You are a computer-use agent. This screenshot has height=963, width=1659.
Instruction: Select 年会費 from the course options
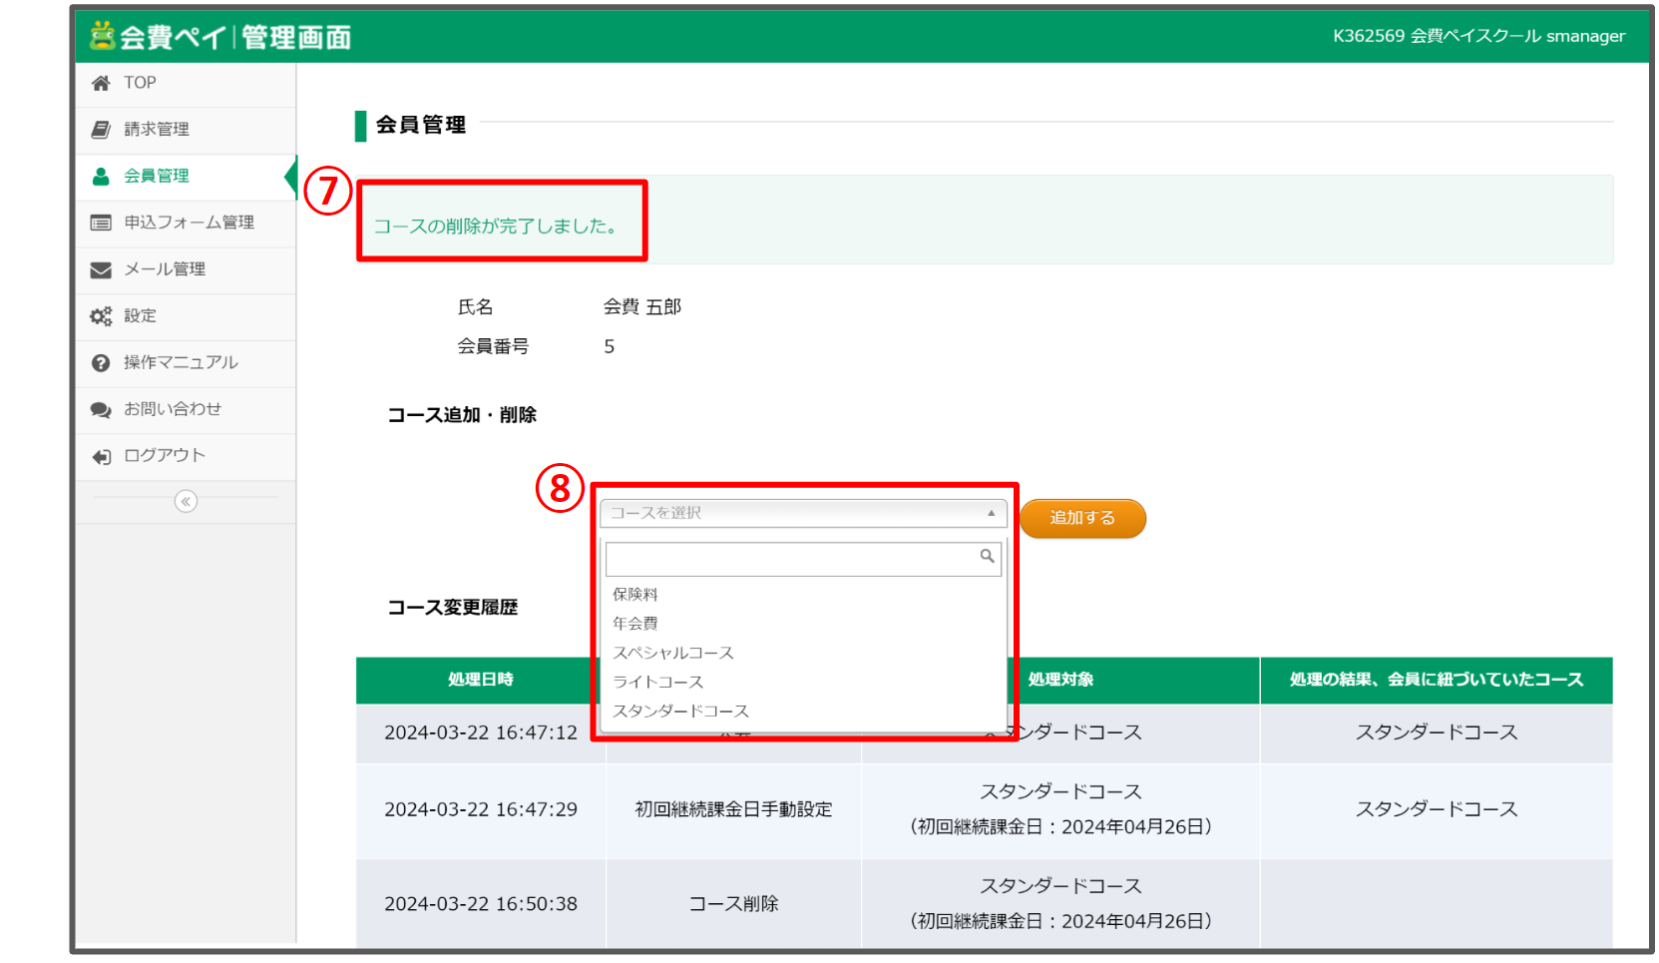635,624
